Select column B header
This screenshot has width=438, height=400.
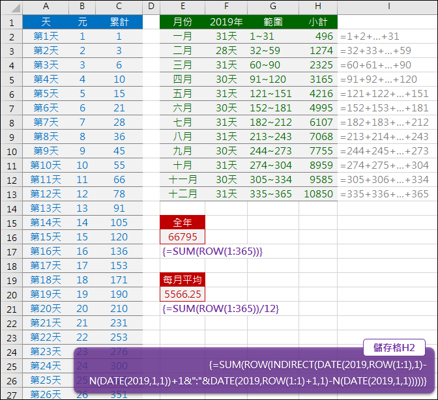[x=82, y=6]
